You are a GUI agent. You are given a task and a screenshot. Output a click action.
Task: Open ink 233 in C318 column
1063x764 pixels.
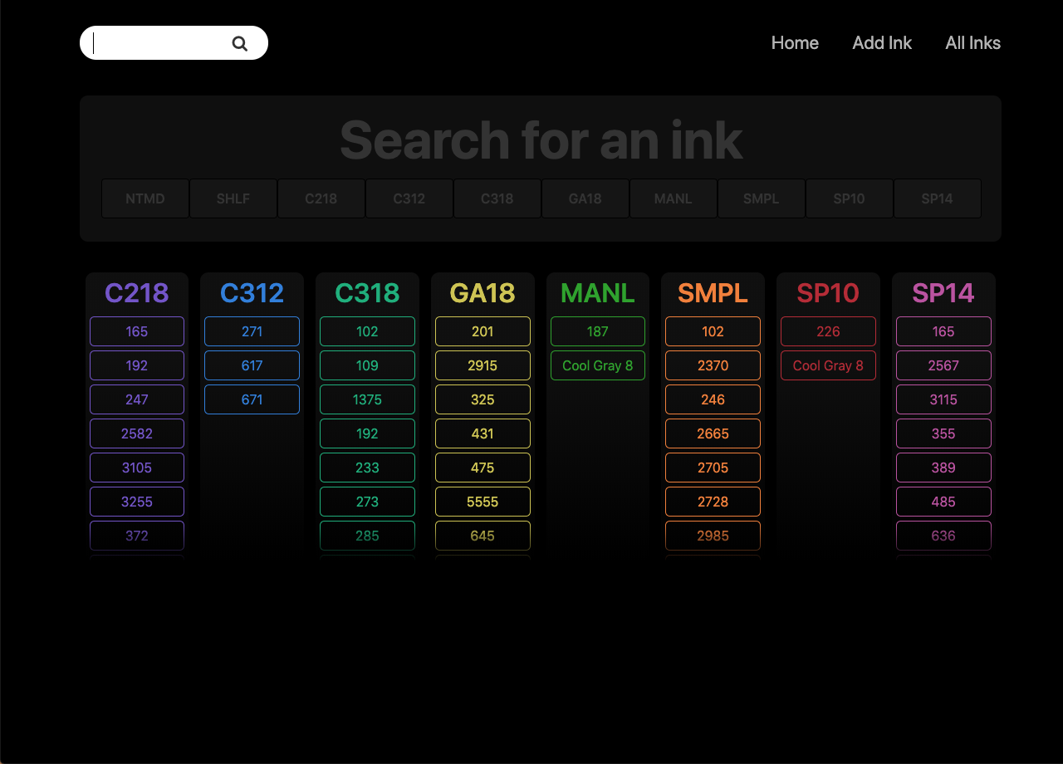(x=367, y=468)
